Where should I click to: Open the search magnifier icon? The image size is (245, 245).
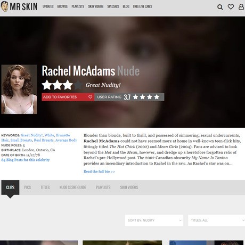(x=220, y=7)
